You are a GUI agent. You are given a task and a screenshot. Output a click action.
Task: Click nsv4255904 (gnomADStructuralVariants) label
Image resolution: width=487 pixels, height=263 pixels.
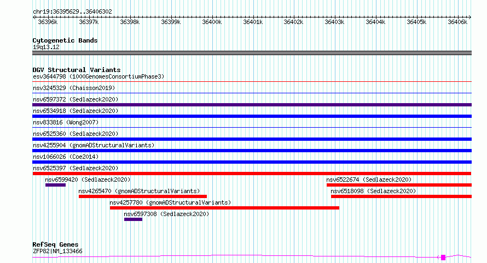94,145
